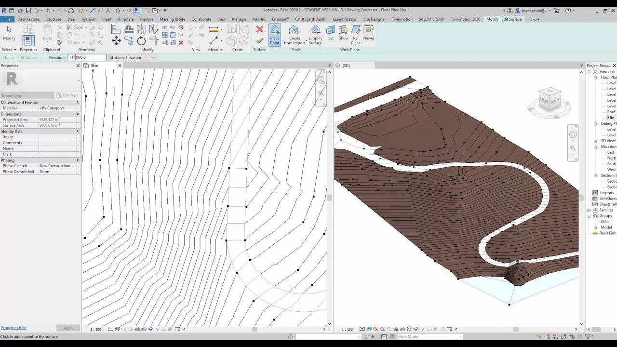Click the Phase Created value field
This screenshot has width=617, height=347.
click(59, 166)
